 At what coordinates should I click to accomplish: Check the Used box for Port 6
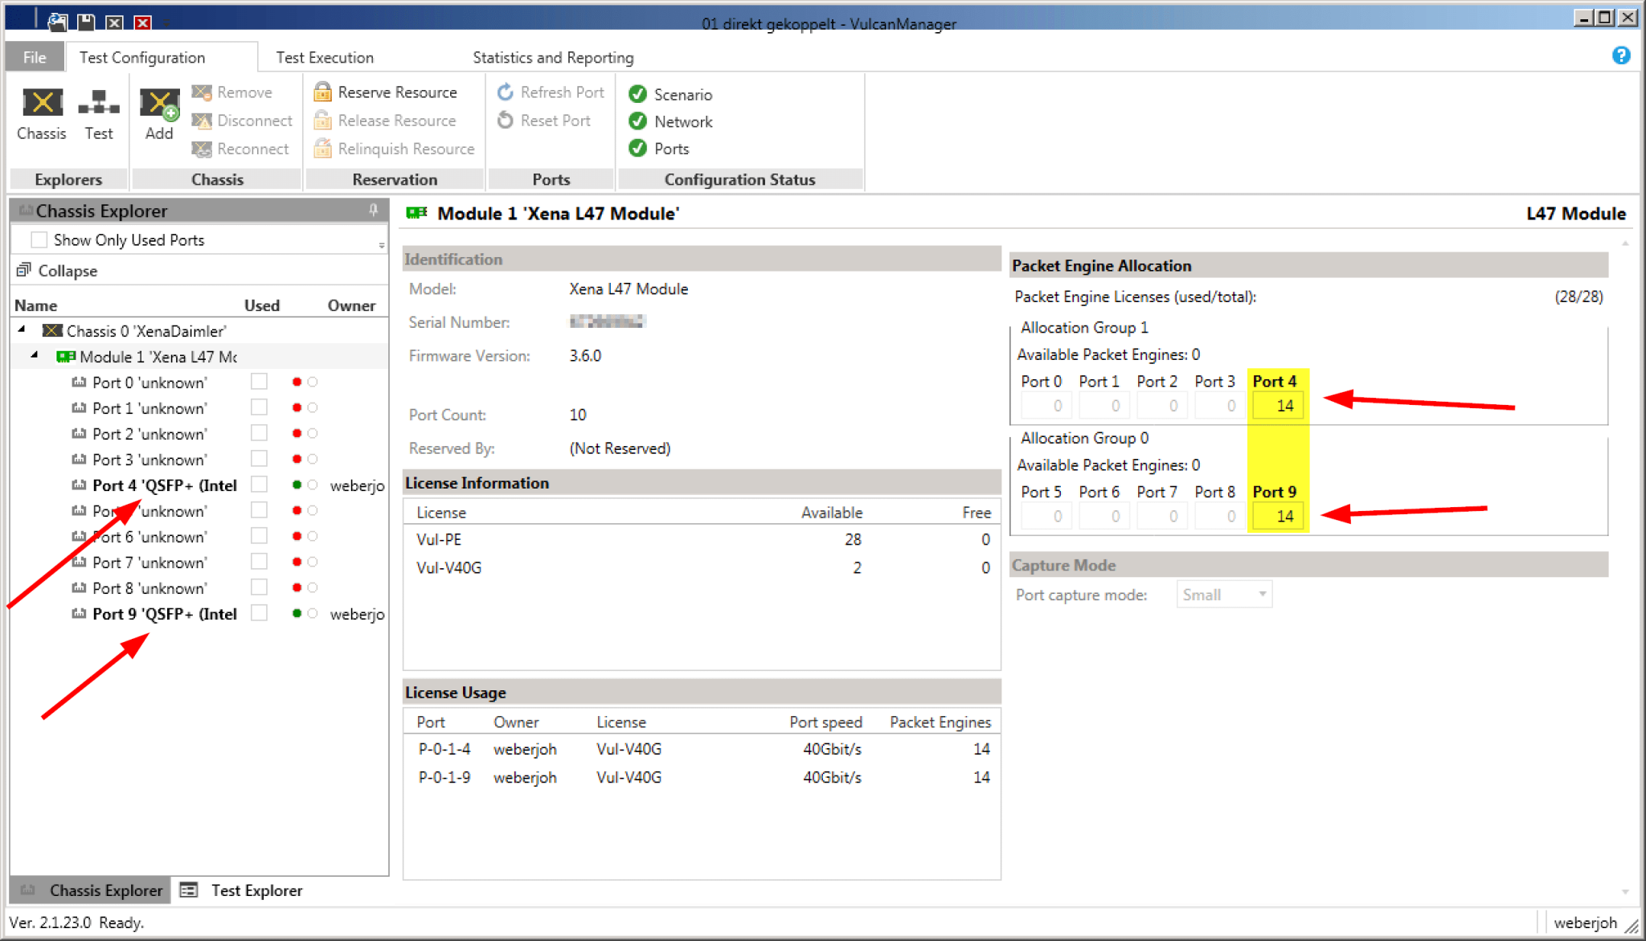pyautogui.click(x=259, y=536)
